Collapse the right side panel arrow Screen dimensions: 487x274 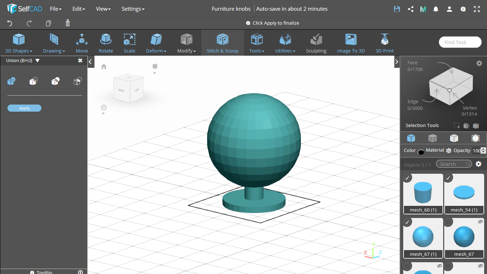pos(397,62)
